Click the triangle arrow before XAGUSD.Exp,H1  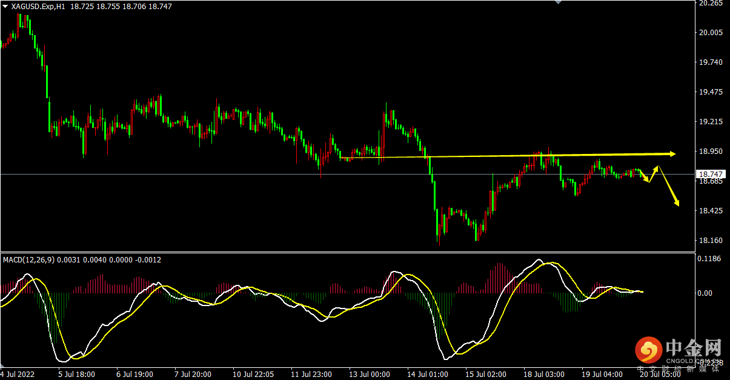(5, 6)
